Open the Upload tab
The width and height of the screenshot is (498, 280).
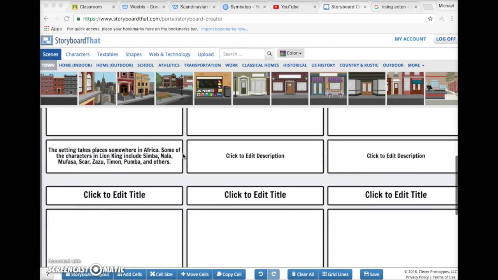pyautogui.click(x=205, y=54)
